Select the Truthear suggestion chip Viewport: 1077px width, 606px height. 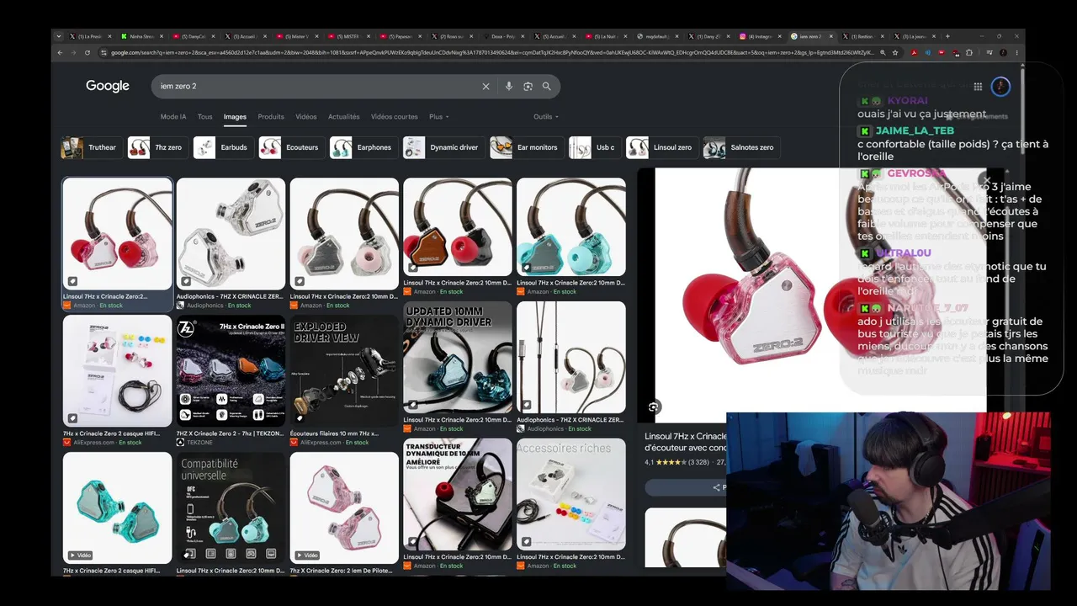(x=91, y=147)
